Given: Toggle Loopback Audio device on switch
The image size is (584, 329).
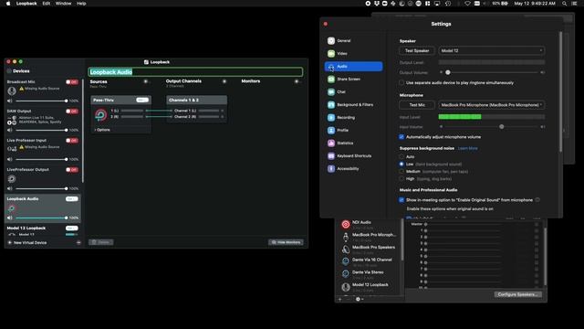Looking at the screenshot, I should [x=72, y=199].
